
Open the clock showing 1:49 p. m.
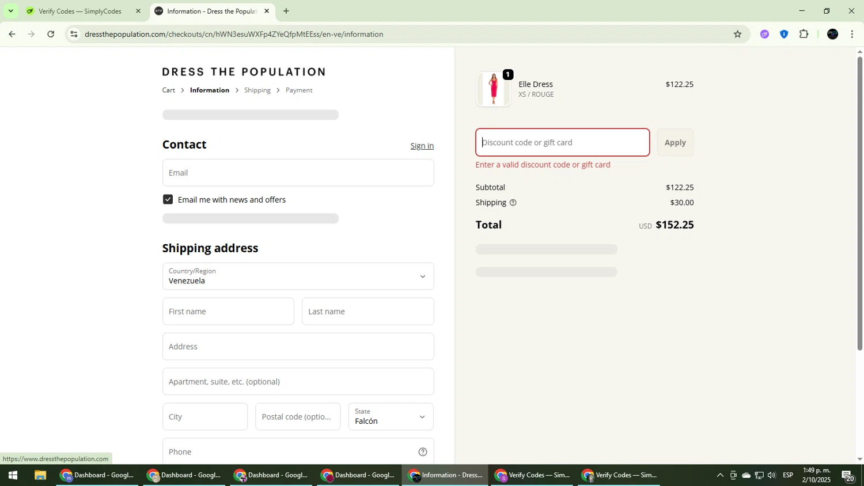pos(816,475)
